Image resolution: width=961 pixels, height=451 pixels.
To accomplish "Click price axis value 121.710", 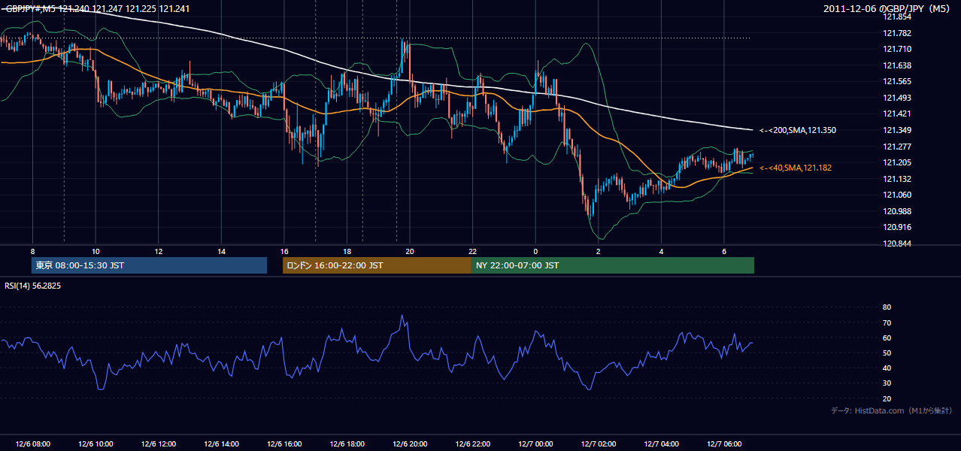I will click(x=896, y=50).
